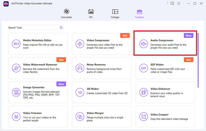Click the Toolbox briefcase icon
The image size is (206, 131).
pos(139,12)
